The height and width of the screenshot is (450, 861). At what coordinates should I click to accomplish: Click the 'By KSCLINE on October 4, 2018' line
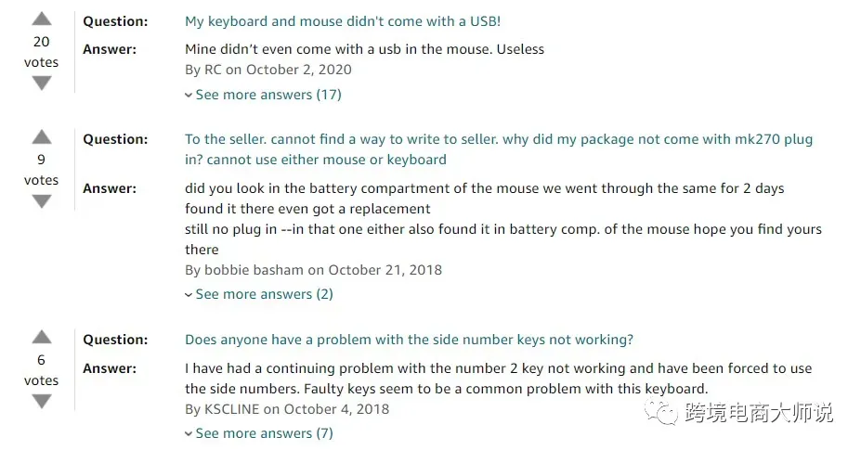[x=287, y=409]
